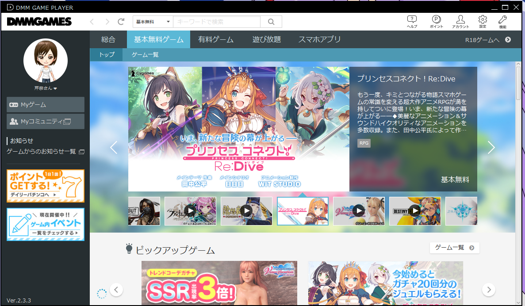
Task: Click the ゲーム内イベント banner
Action: coord(46,224)
